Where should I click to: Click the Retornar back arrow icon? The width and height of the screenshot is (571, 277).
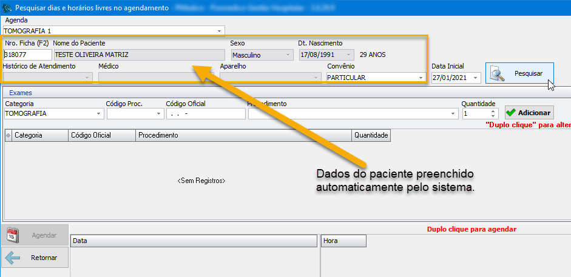(14, 258)
